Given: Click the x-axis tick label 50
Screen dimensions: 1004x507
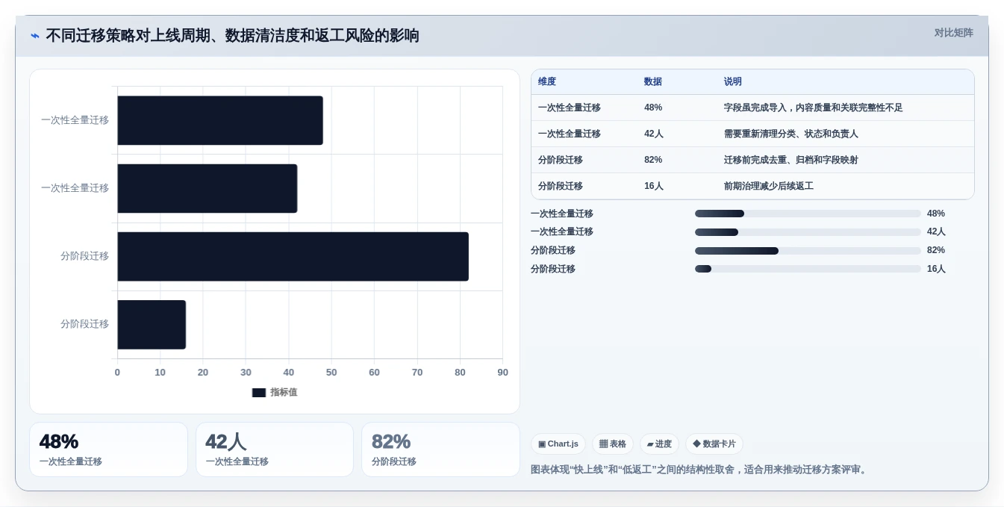Looking at the screenshot, I should point(331,372).
